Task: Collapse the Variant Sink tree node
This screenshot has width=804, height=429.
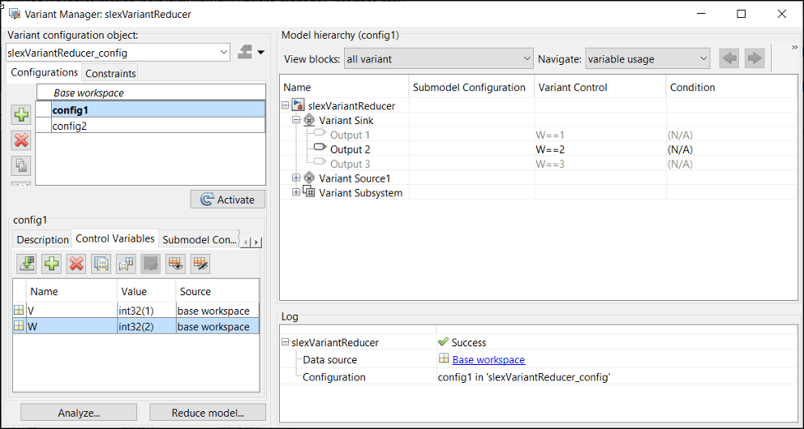Action: pos(297,120)
